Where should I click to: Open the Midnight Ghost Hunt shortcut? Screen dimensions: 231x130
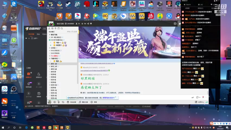pos(96,5)
